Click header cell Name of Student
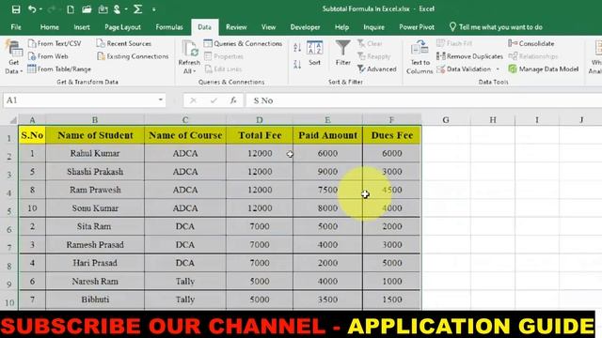 tap(95, 135)
